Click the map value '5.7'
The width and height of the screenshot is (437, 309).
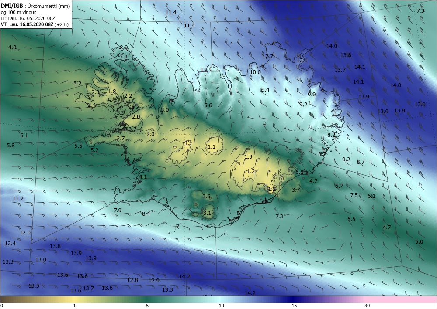click(x=339, y=186)
